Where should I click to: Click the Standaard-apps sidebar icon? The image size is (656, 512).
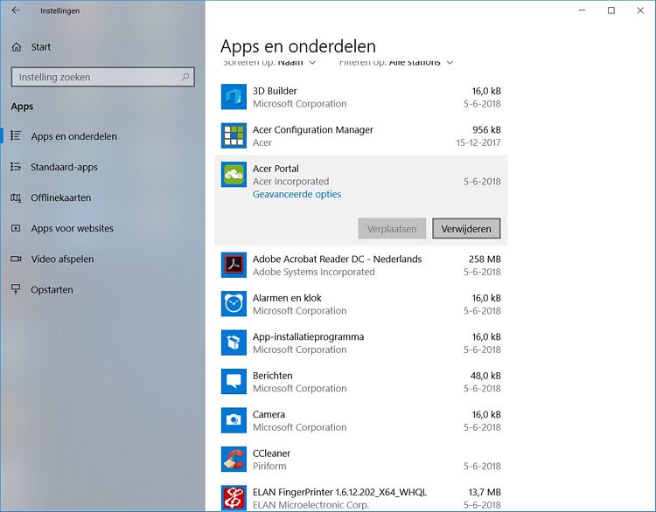click(x=16, y=166)
